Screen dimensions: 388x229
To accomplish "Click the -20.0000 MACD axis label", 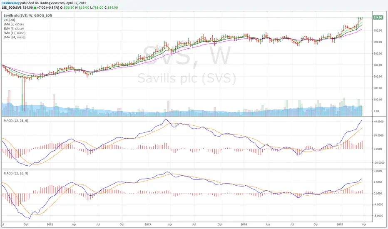I will (x=379, y=163).
